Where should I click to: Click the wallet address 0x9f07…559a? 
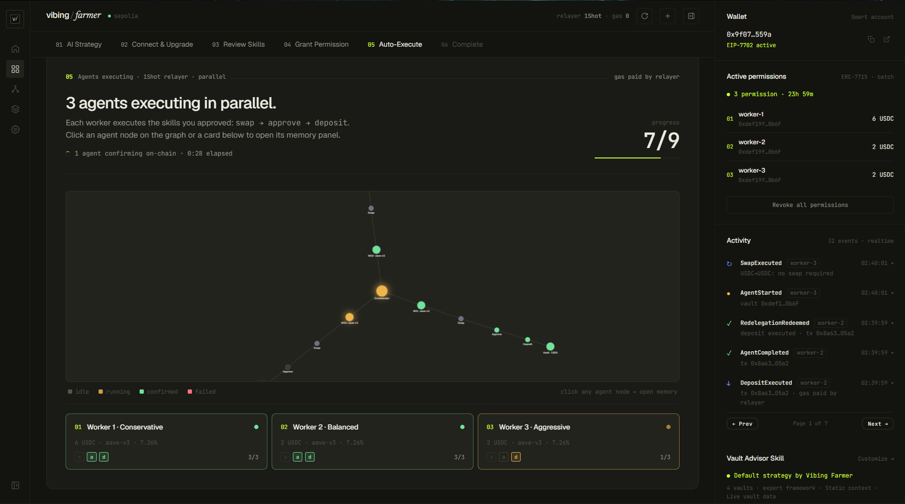[749, 34]
